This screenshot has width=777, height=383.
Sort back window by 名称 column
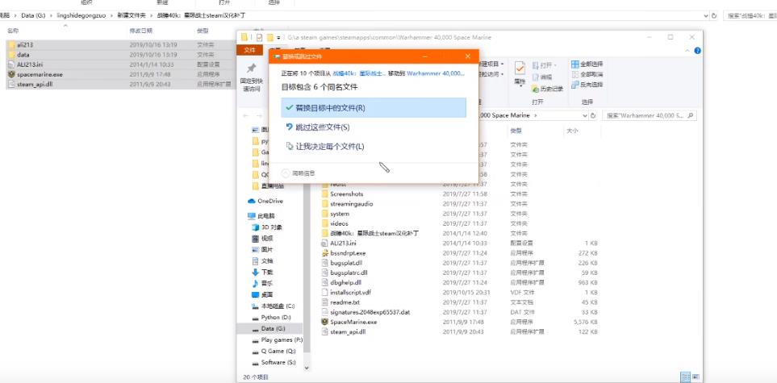[13, 31]
